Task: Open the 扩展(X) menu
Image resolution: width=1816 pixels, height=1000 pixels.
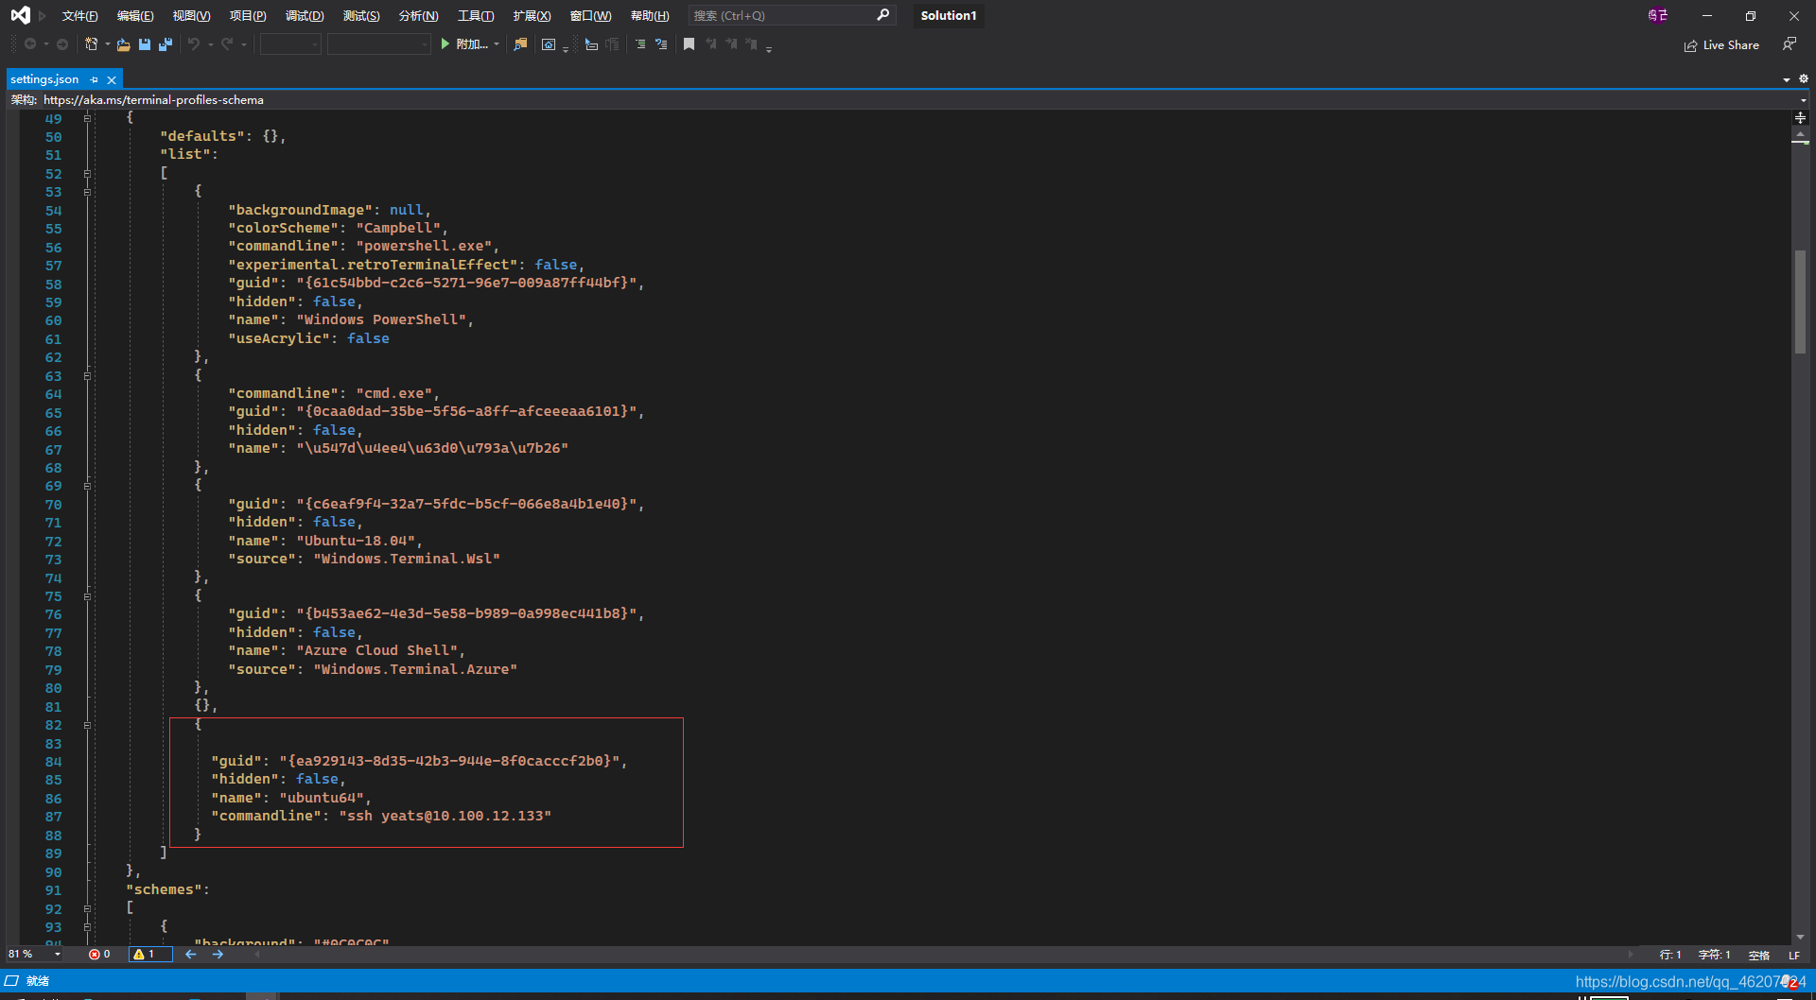Action: pos(532,15)
